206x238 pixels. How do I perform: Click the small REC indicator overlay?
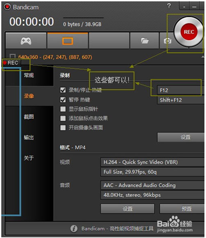12,62
